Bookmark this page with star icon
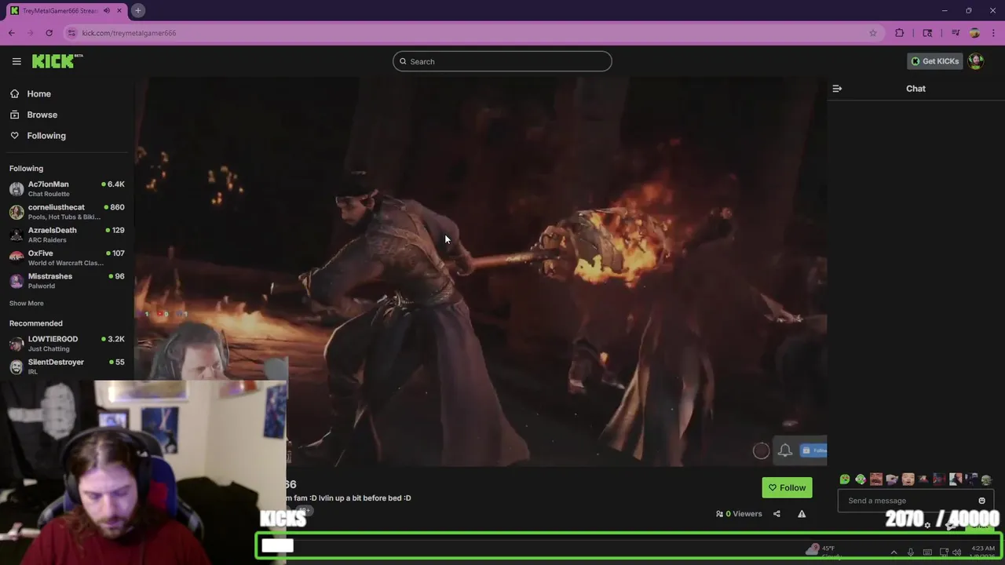The height and width of the screenshot is (565, 1005). click(872, 33)
